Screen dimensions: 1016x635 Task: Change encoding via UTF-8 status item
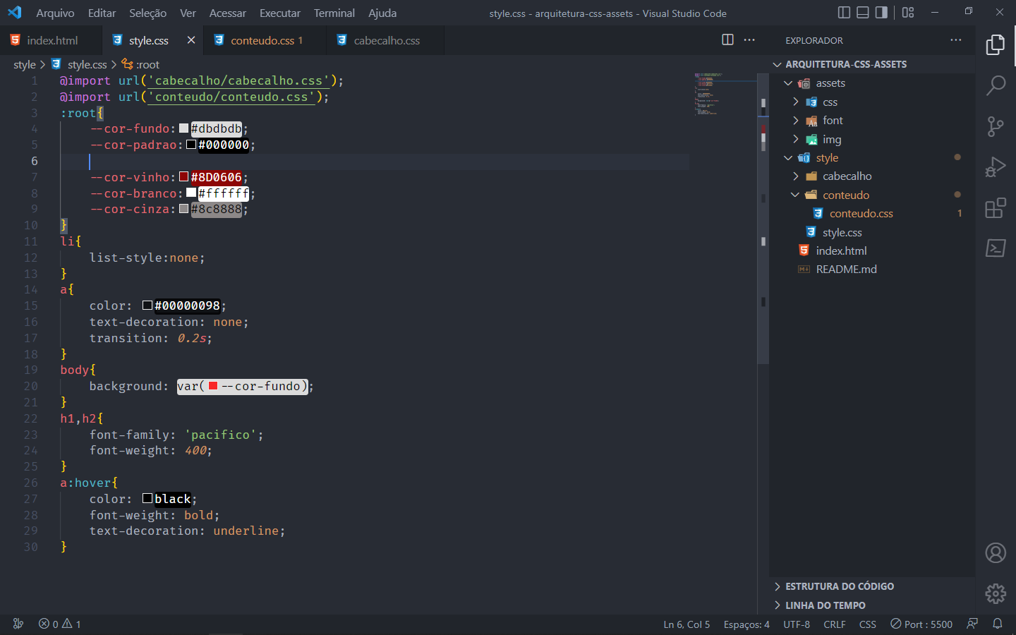tap(797, 624)
